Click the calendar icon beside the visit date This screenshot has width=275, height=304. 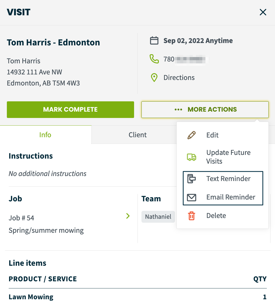154,41
